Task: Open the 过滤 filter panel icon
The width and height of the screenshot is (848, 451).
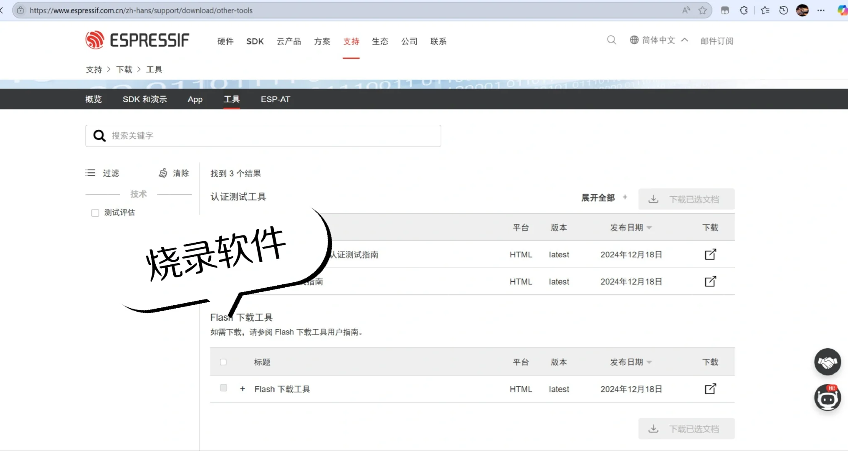Action: (x=90, y=173)
